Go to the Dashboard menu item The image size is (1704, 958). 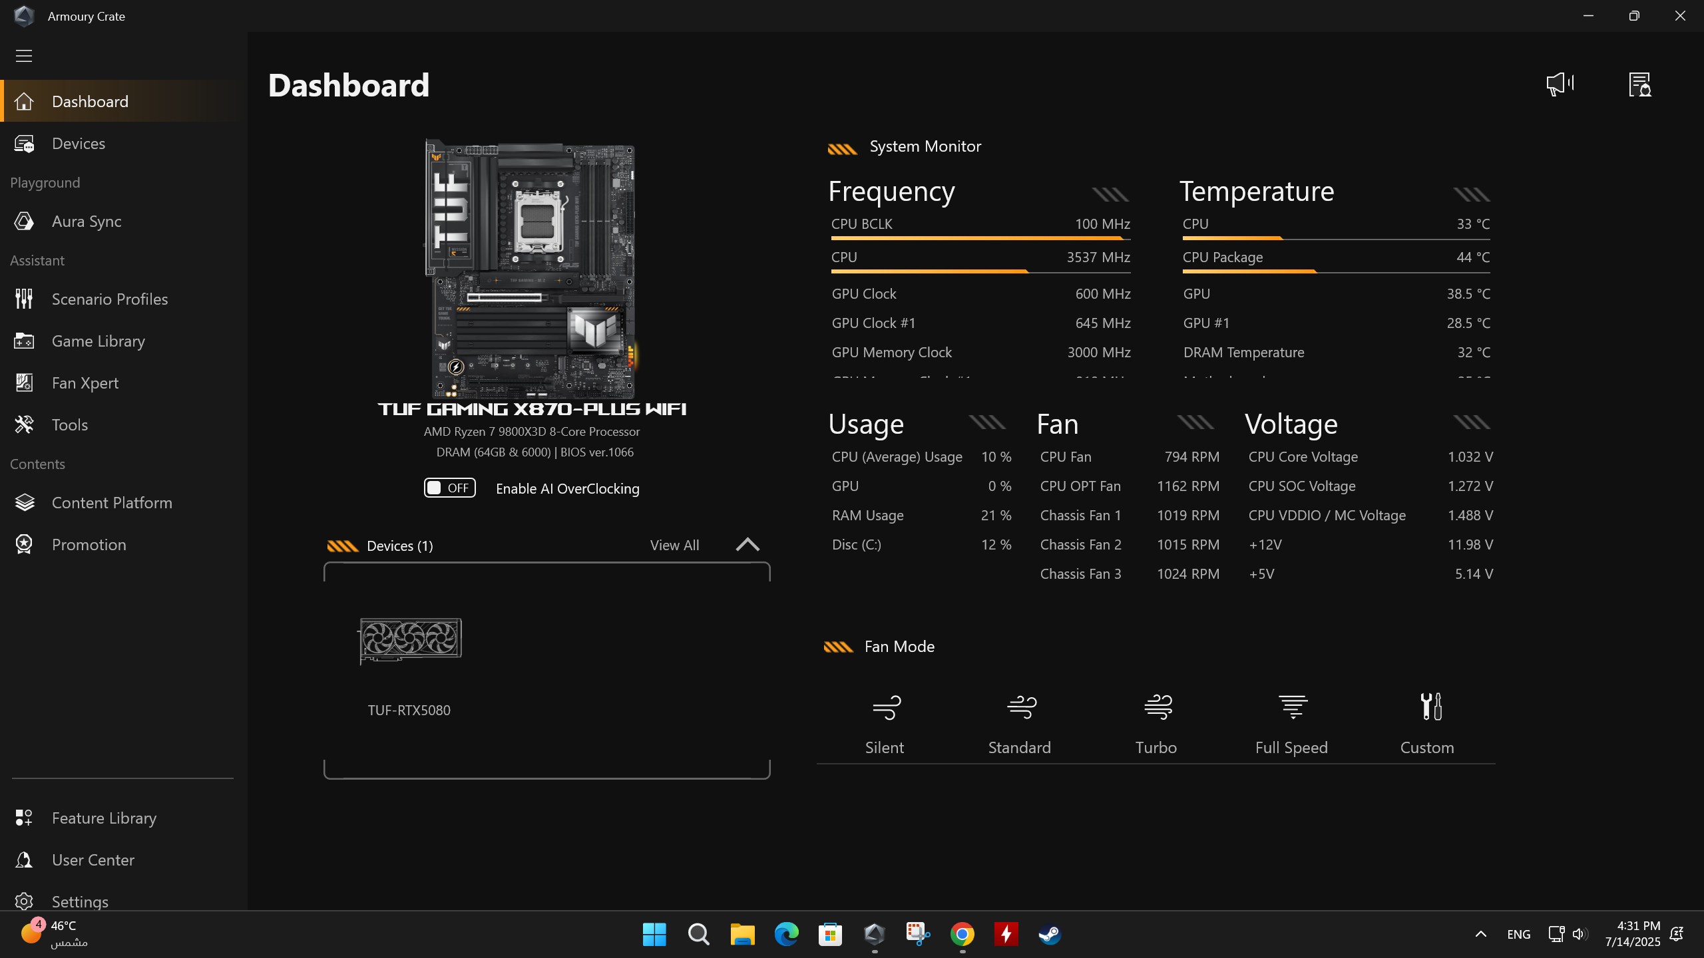[x=123, y=101]
